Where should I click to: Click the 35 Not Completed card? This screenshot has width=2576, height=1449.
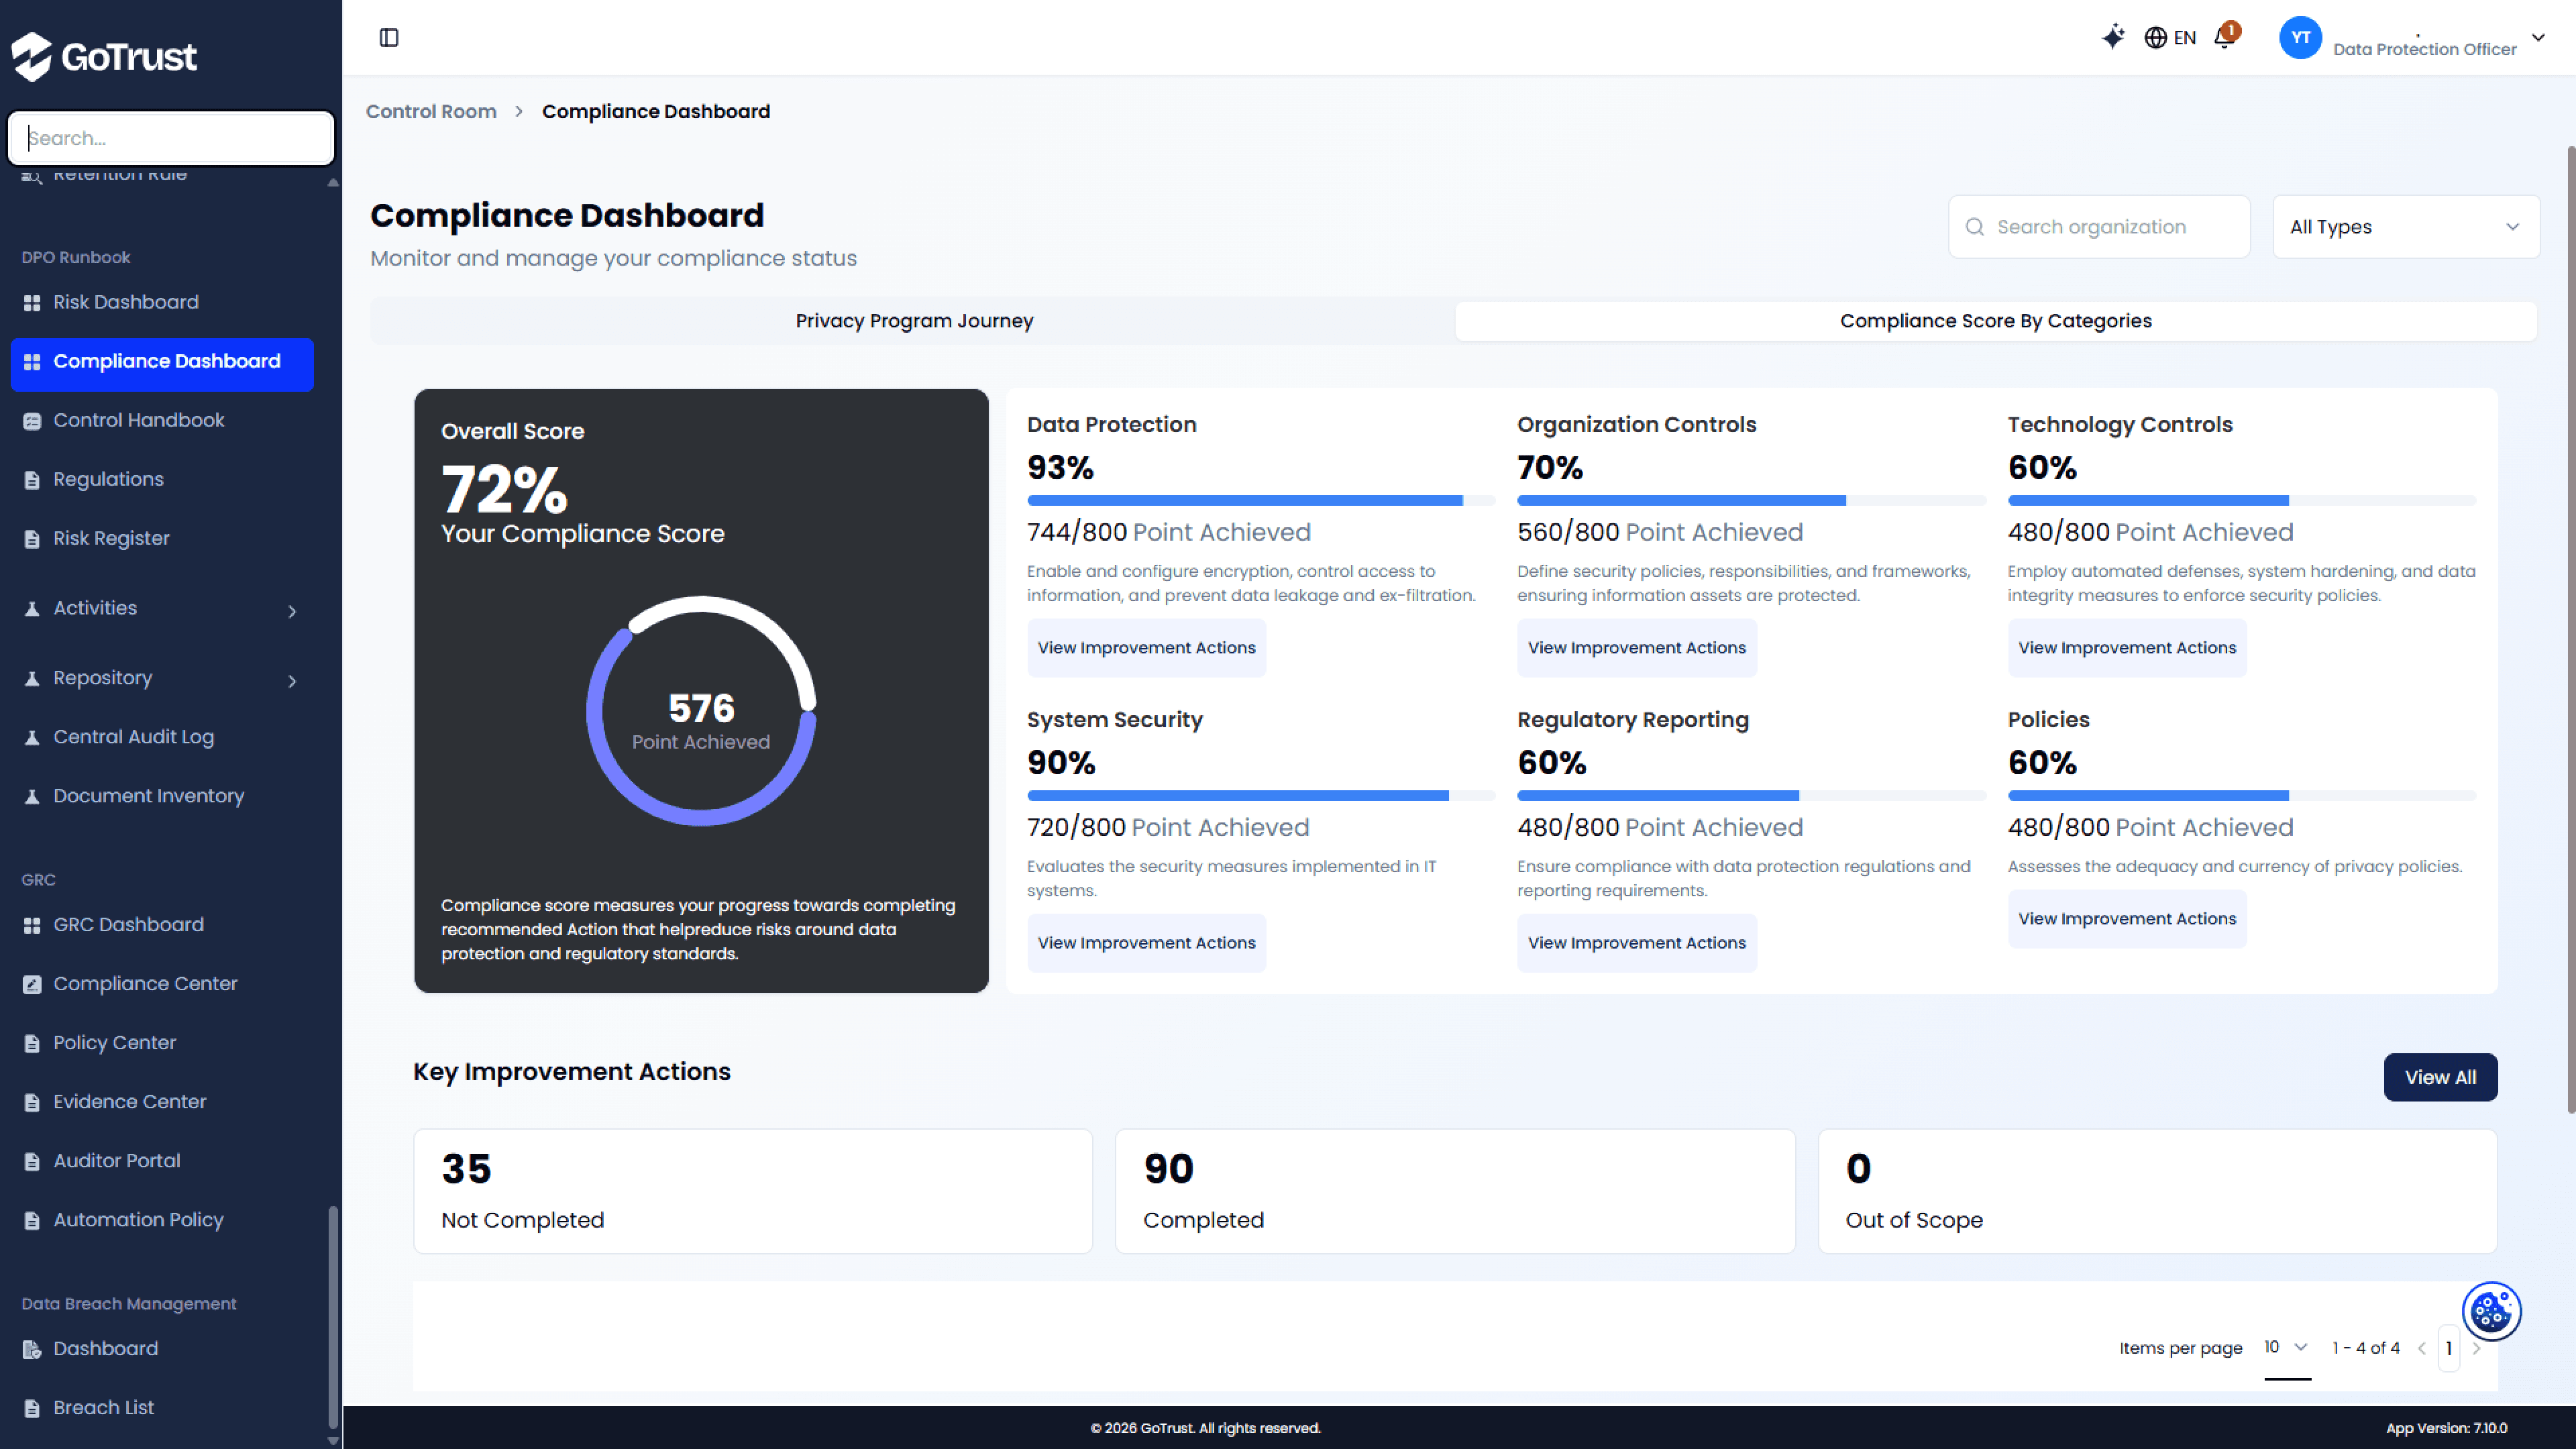pyautogui.click(x=753, y=1191)
